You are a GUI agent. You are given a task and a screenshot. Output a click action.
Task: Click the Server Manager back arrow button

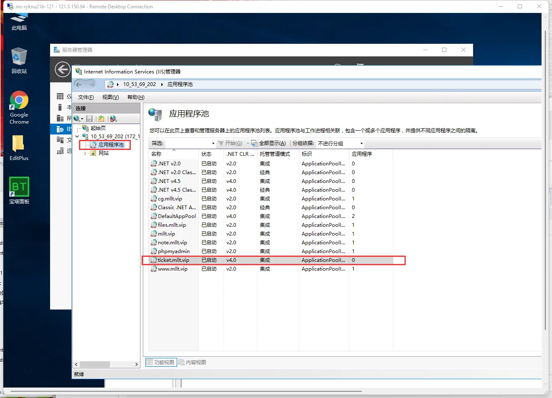(63, 69)
